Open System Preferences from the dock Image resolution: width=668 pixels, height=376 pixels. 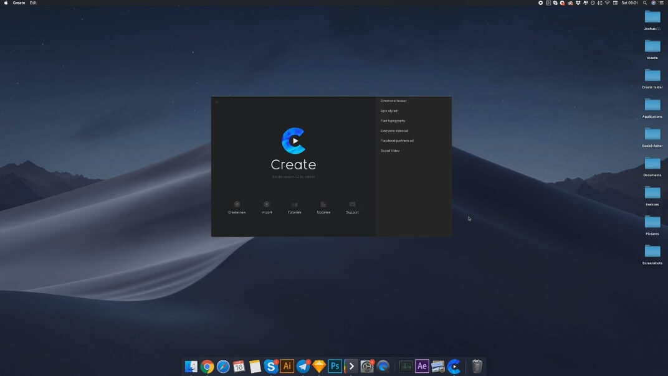click(x=367, y=366)
